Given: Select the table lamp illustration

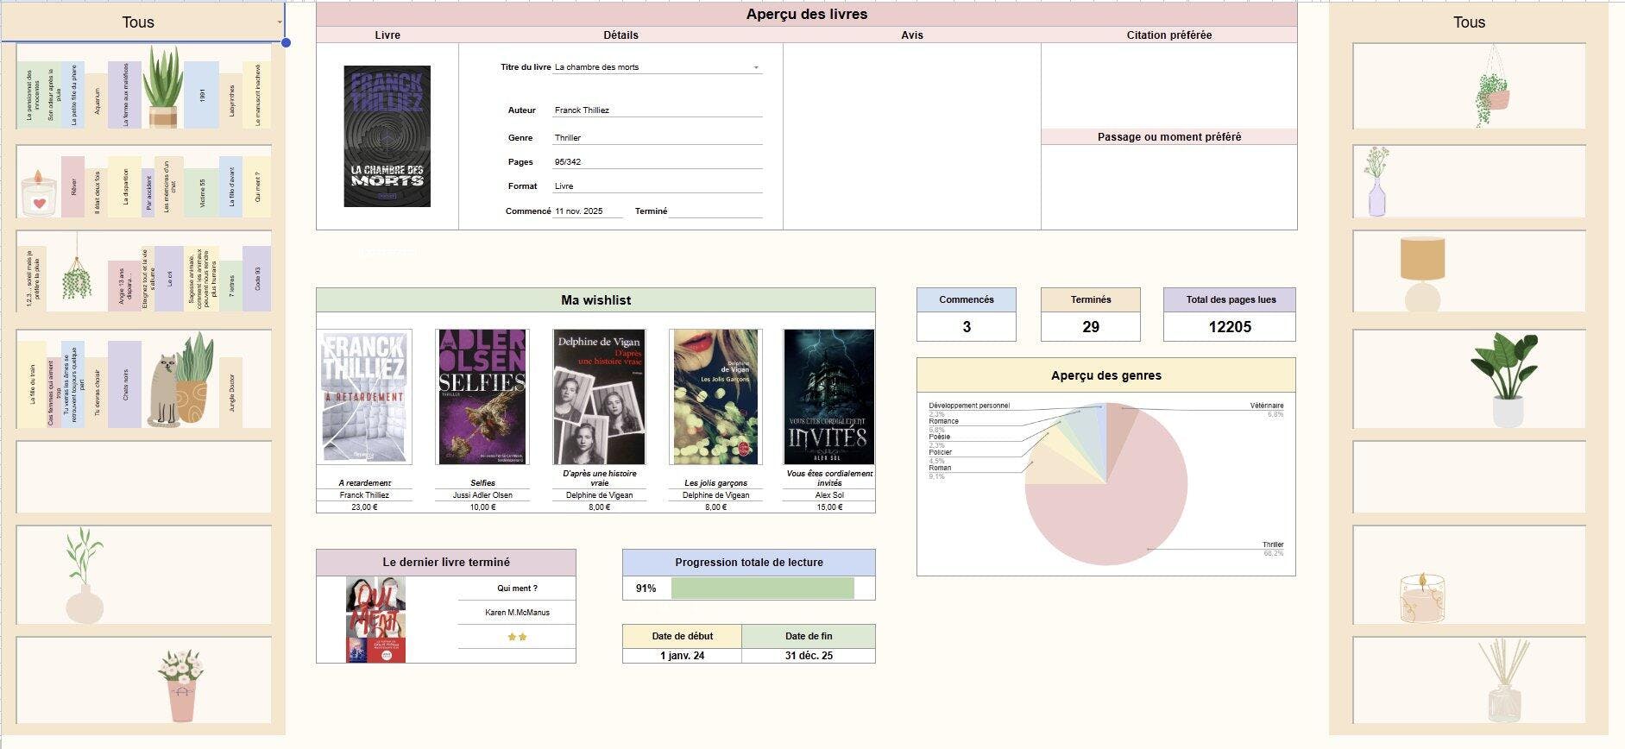Looking at the screenshot, I should 1422,274.
